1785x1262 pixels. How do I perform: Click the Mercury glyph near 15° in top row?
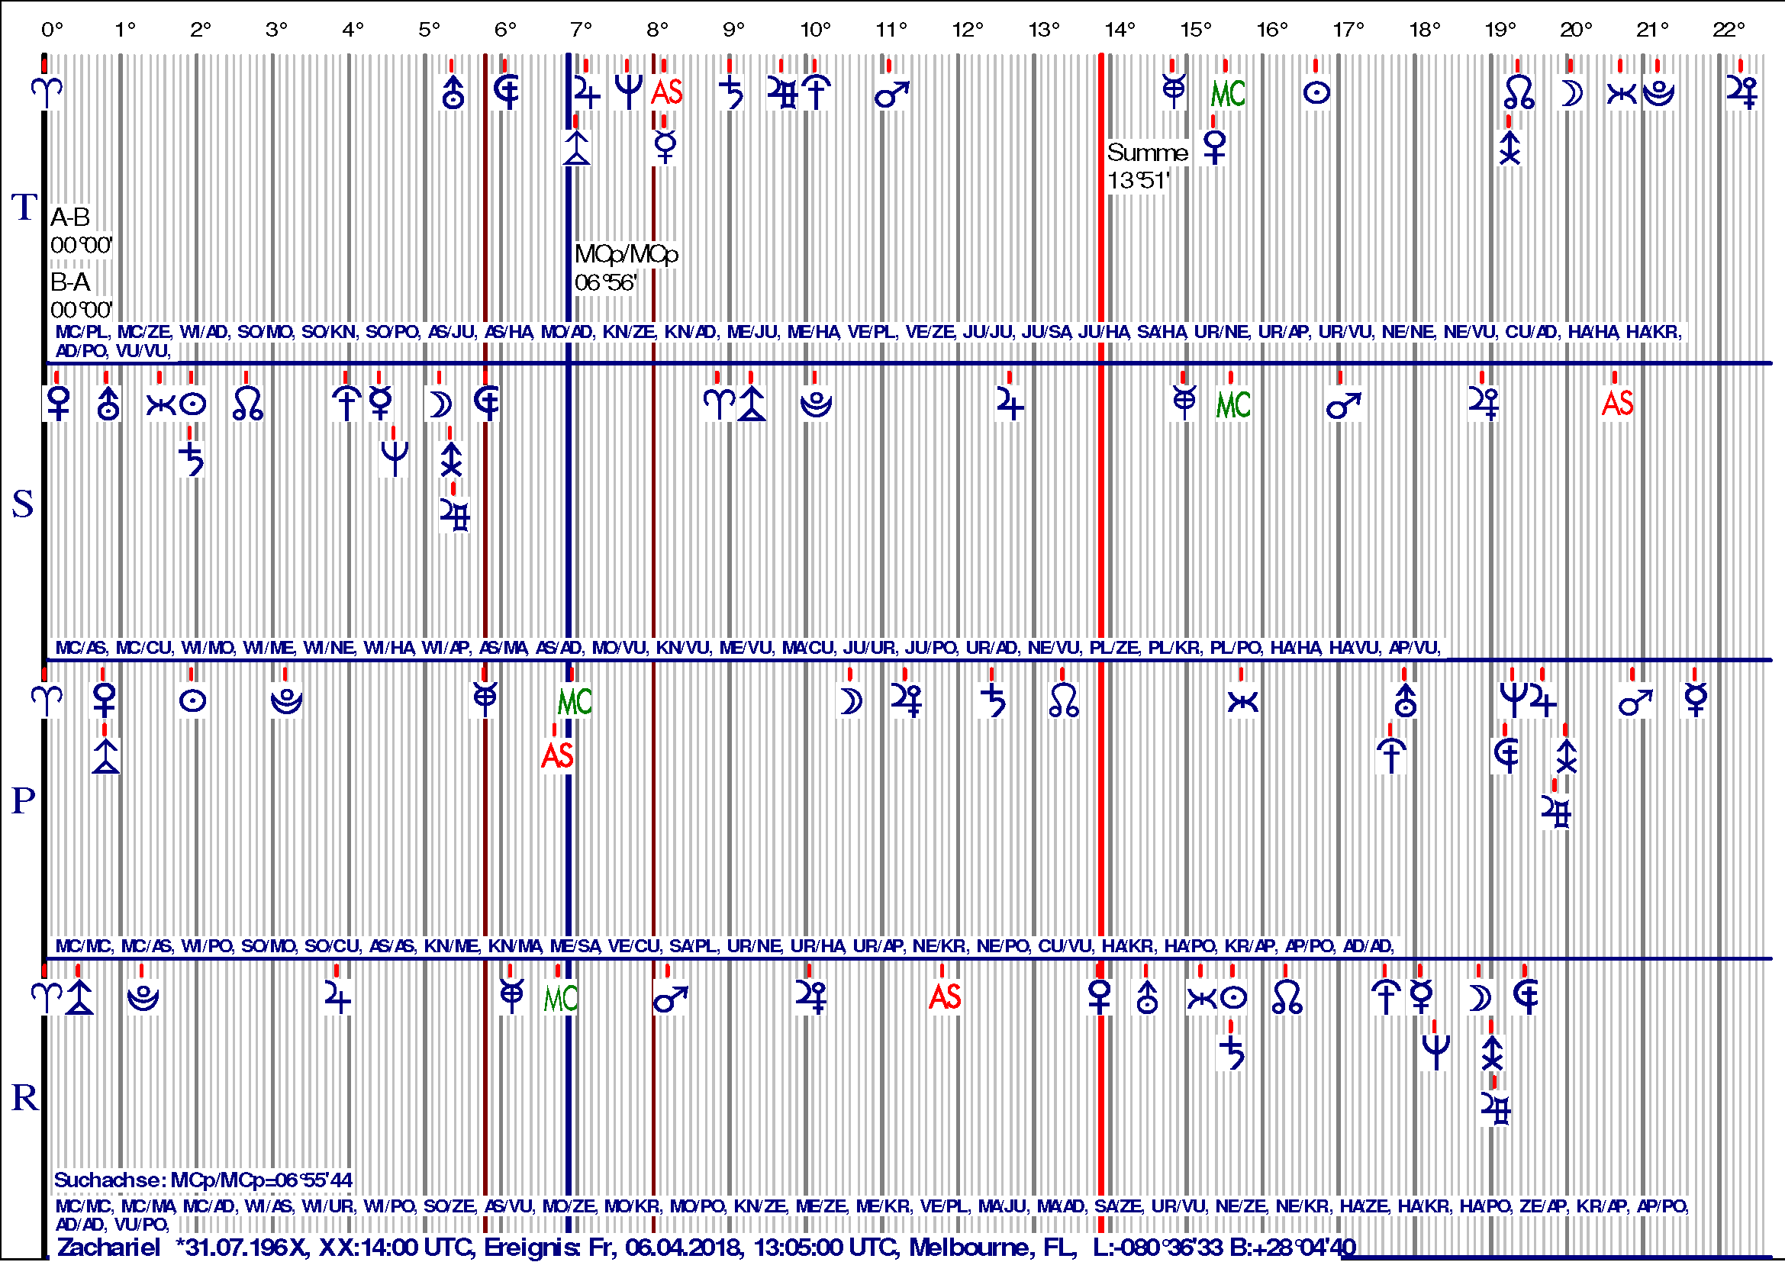click(x=1172, y=92)
